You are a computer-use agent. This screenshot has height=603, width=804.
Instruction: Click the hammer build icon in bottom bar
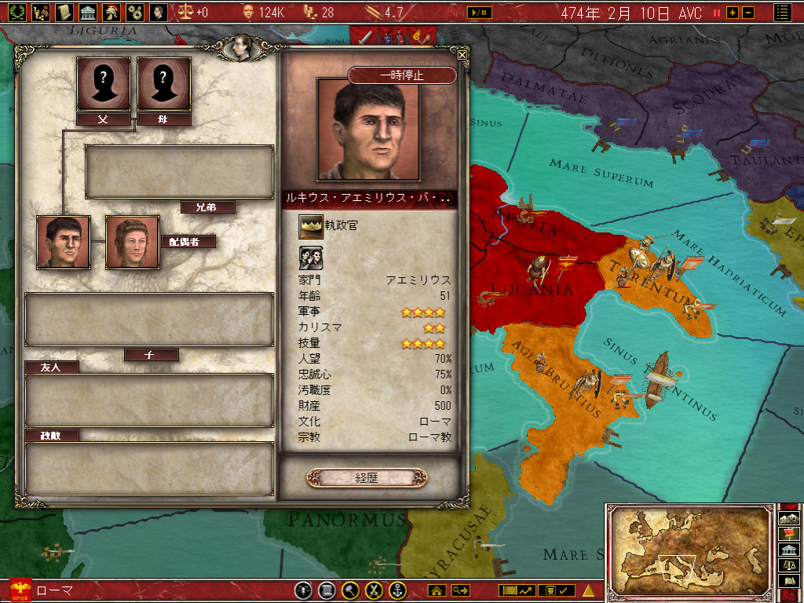(x=351, y=590)
